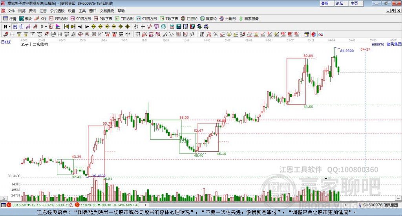
Task: Click the 客服 button in title bar
Action: click(x=327, y=3)
